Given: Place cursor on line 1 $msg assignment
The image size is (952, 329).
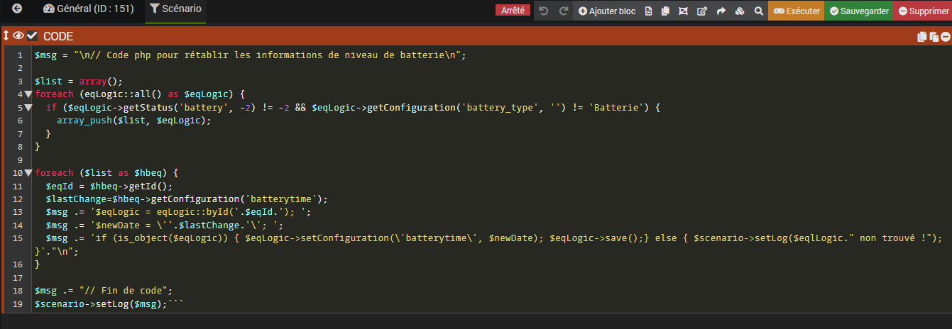Looking at the screenshot, I should coord(250,55).
